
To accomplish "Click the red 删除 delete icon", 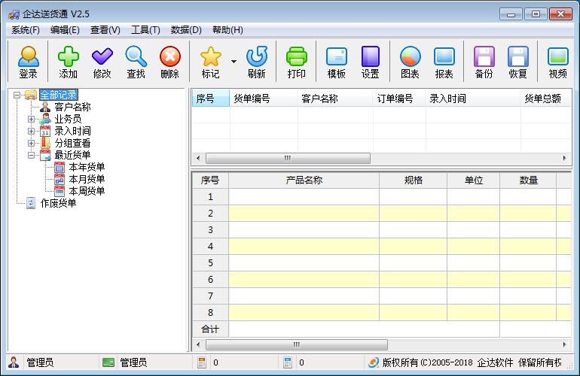I will tap(169, 61).
